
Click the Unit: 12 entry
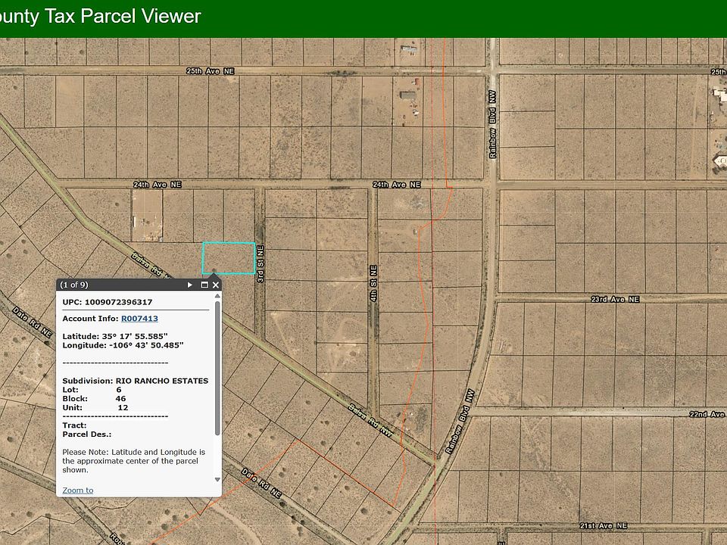click(x=95, y=408)
